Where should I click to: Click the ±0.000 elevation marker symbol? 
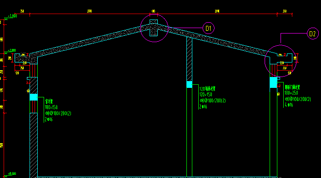[x=6, y=176]
